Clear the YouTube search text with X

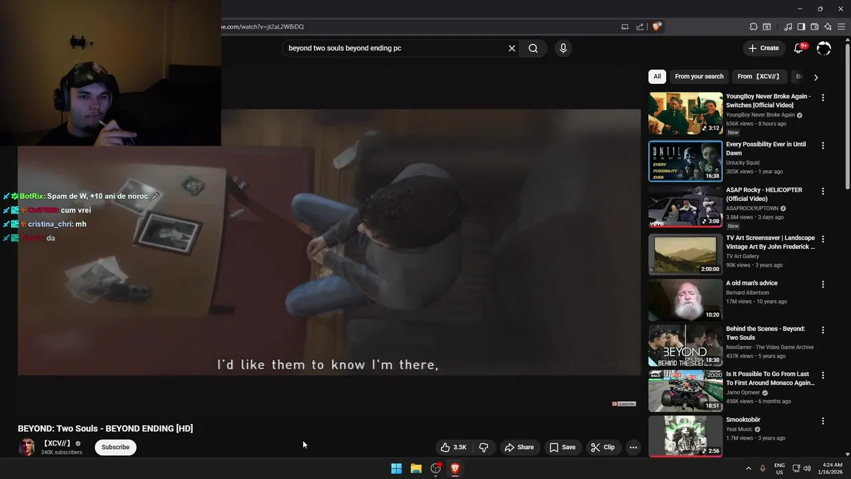[512, 48]
